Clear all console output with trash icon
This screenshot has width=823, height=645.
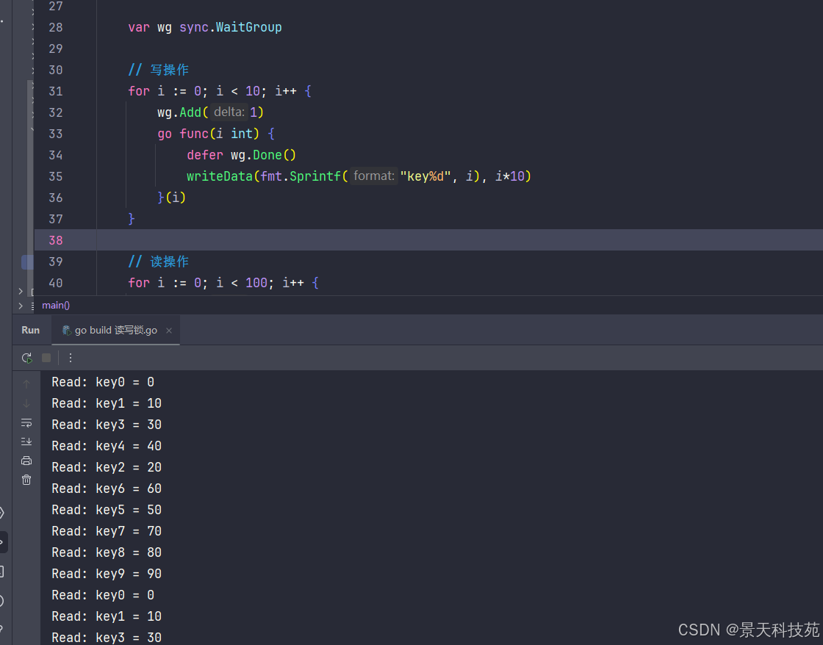coord(26,480)
